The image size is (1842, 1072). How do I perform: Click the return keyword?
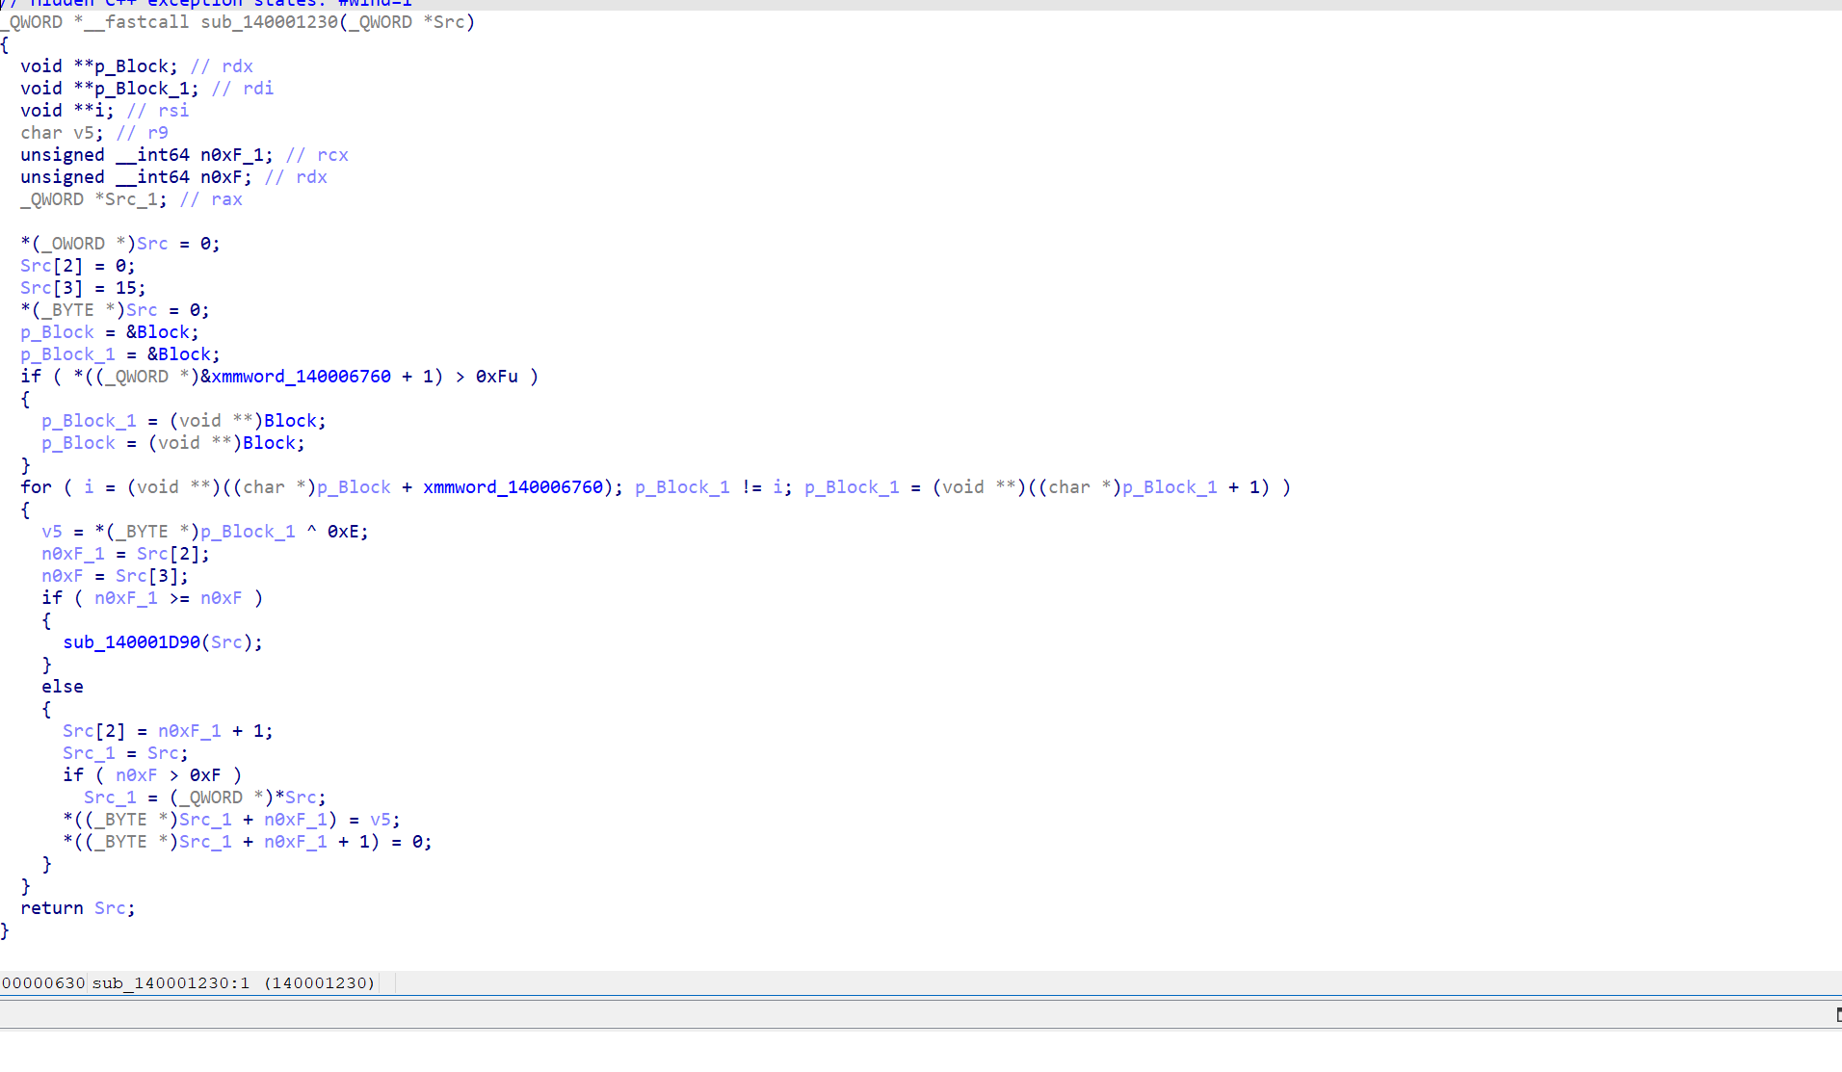tap(52, 908)
